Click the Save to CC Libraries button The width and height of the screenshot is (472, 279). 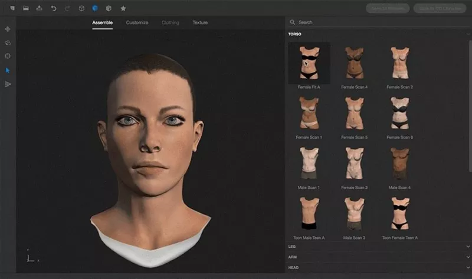click(x=440, y=8)
